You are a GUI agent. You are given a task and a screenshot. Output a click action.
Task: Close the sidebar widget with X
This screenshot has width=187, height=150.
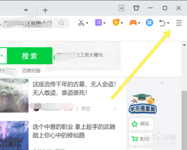pyautogui.click(x=162, y=83)
